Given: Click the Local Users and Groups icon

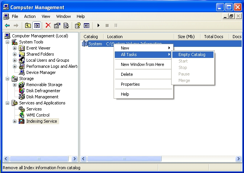Looking at the screenshot, I should tap(22, 60).
